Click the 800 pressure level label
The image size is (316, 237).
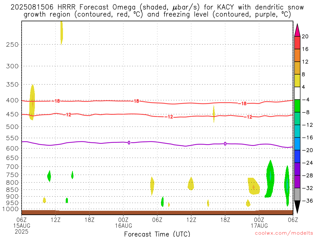tap(12, 183)
